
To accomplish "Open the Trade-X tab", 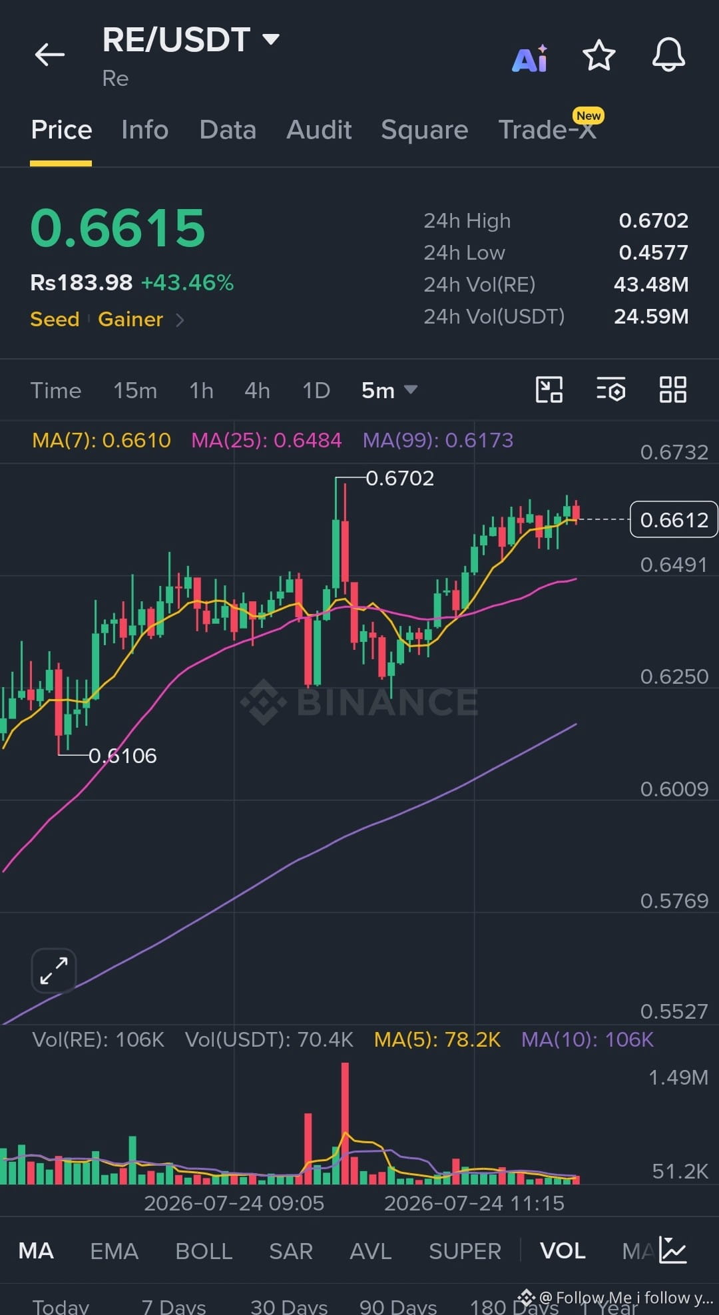I will click(x=547, y=130).
